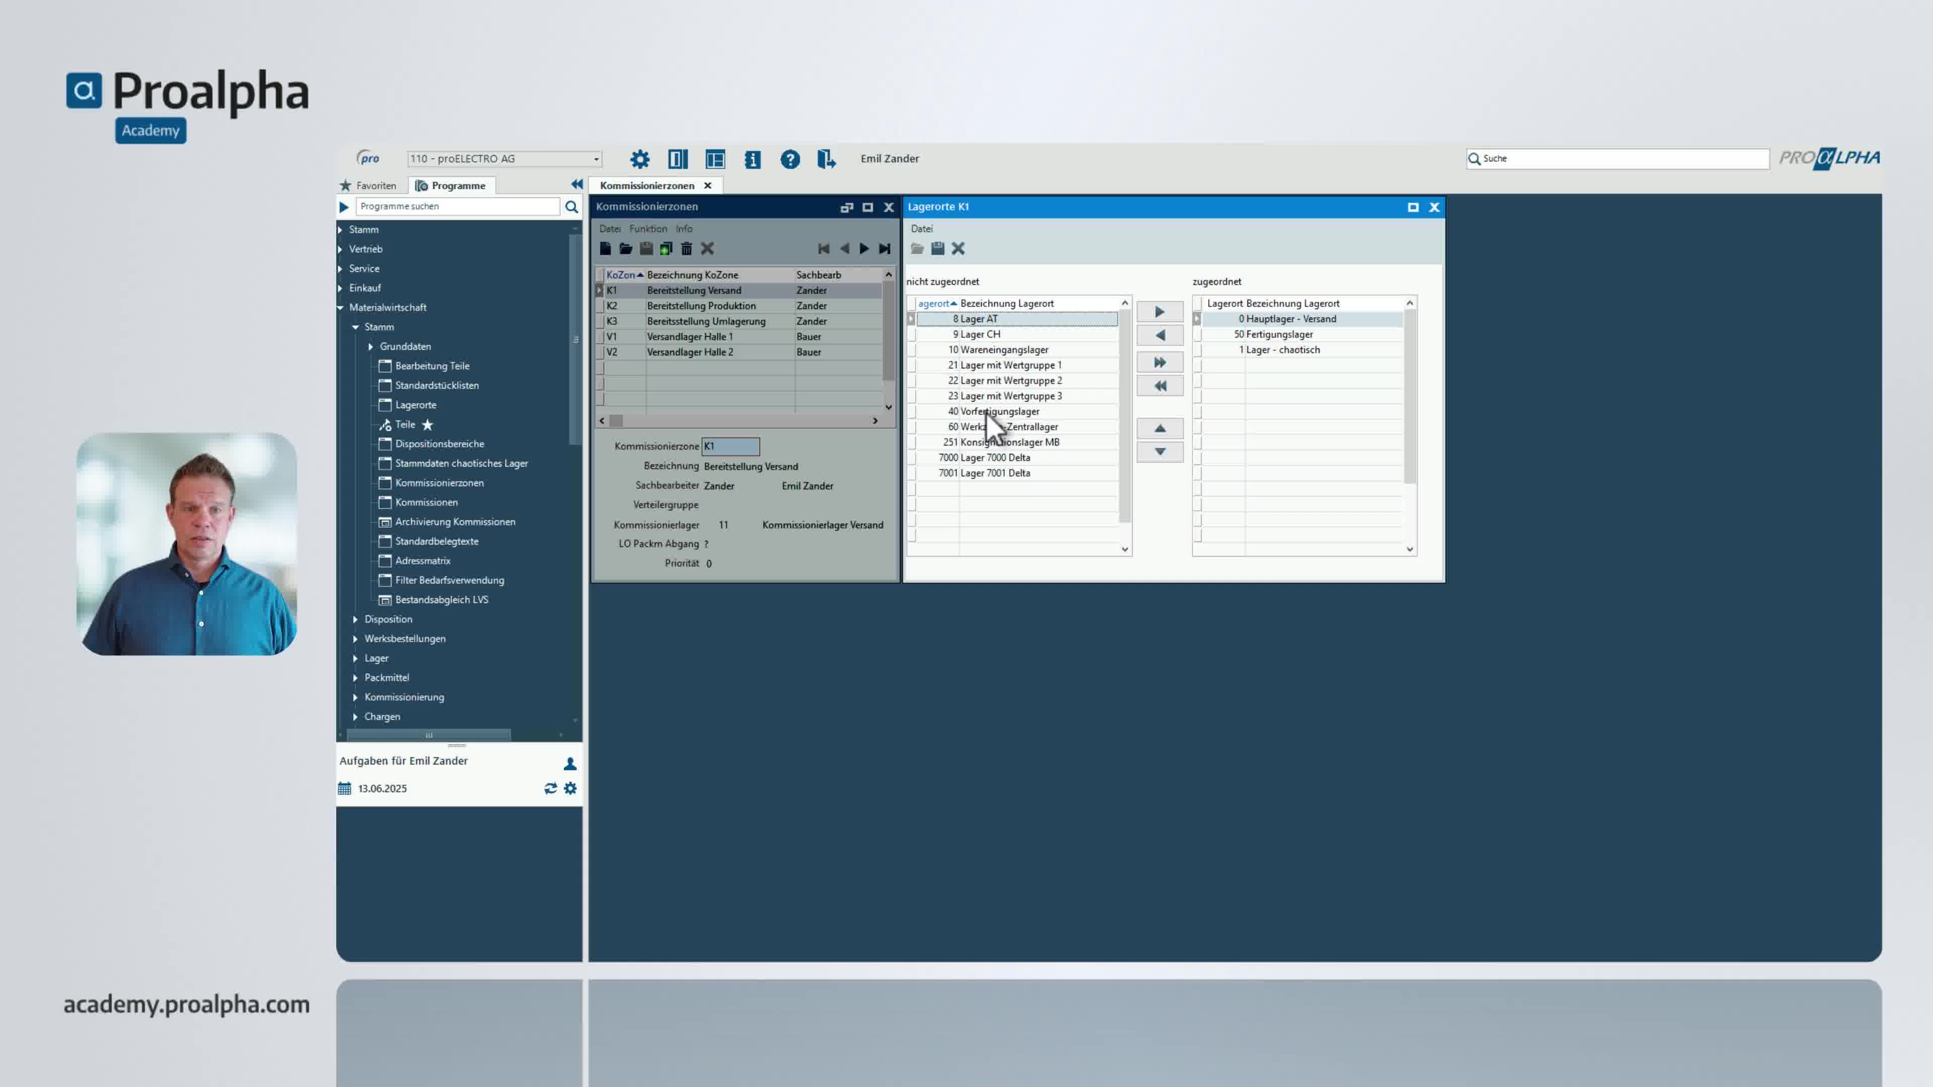Refresh the Aufgaben task list
1933x1087 pixels.
pyautogui.click(x=550, y=788)
